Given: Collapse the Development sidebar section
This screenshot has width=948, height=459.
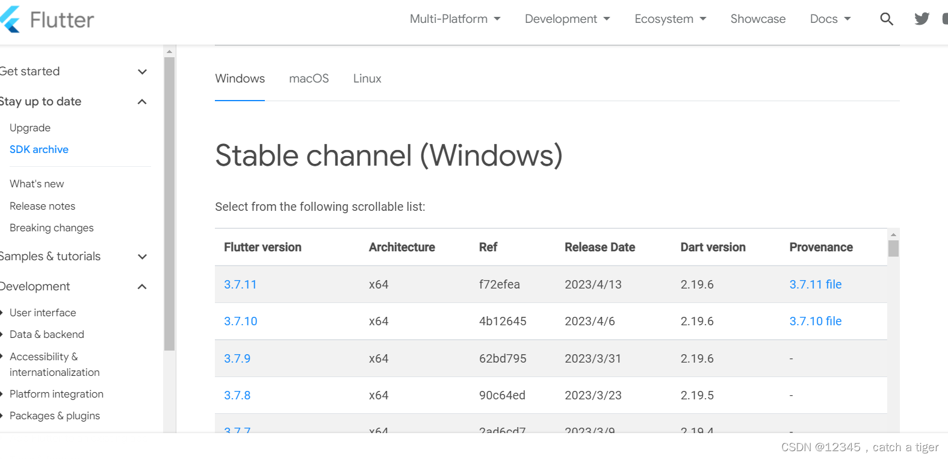Looking at the screenshot, I should click(x=142, y=287).
